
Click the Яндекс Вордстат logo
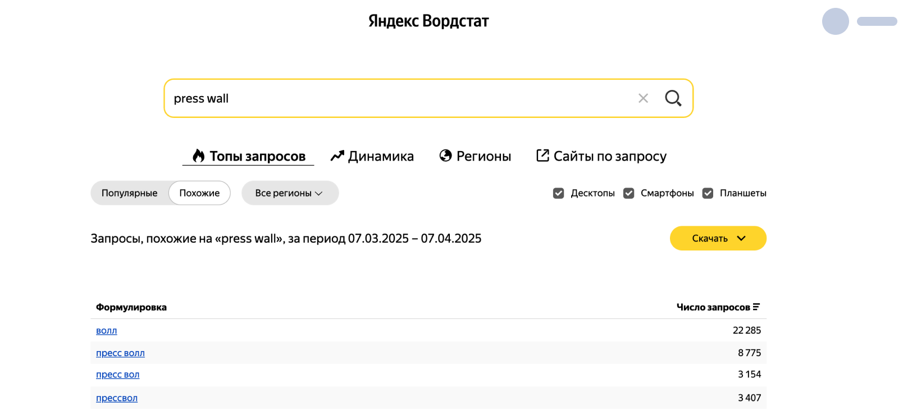point(428,21)
